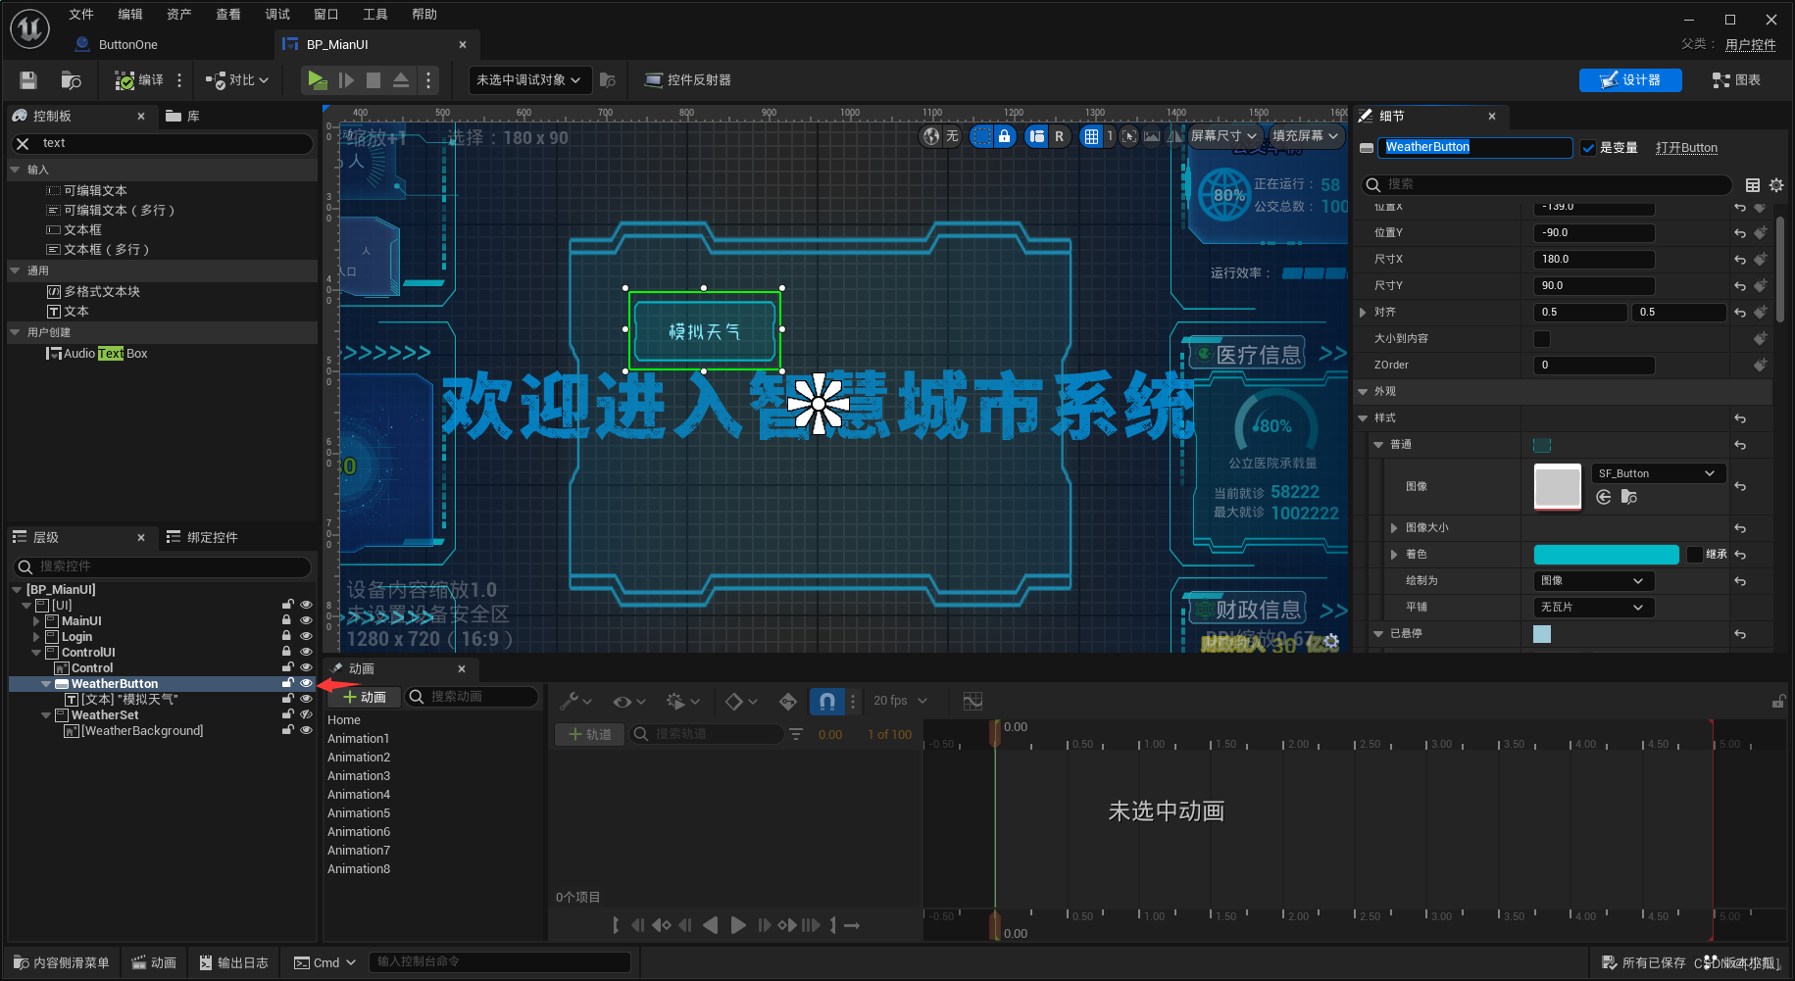Viewport: 1795px width, 981px height.
Task: Open the sequencer wrench actions menu
Action: pos(575,701)
